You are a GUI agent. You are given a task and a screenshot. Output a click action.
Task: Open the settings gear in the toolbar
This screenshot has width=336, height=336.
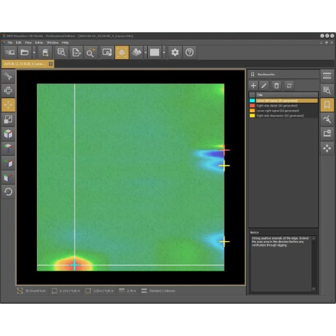tap(175, 52)
